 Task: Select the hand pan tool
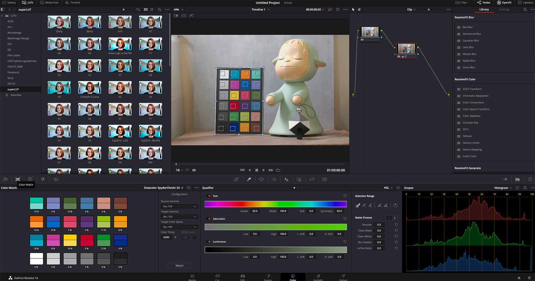(x=359, y=9)
